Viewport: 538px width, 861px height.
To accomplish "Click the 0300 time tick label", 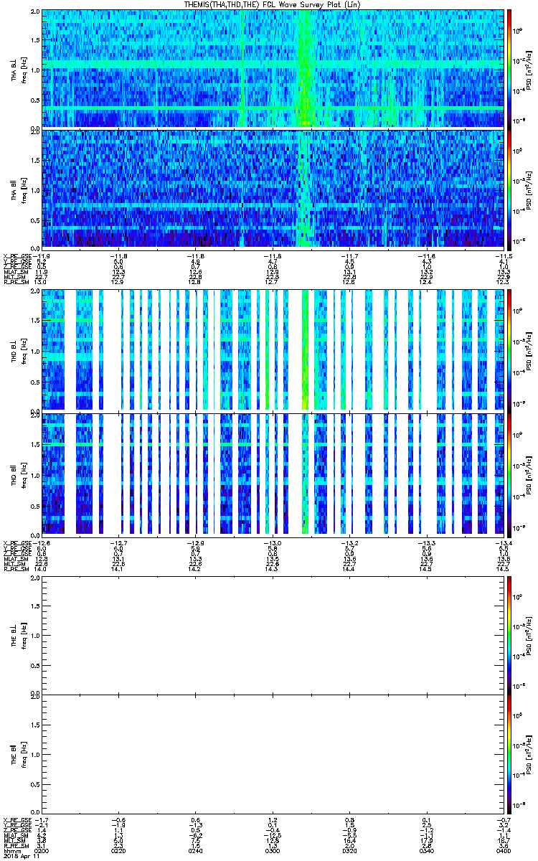I will click(x=273, y=850).
